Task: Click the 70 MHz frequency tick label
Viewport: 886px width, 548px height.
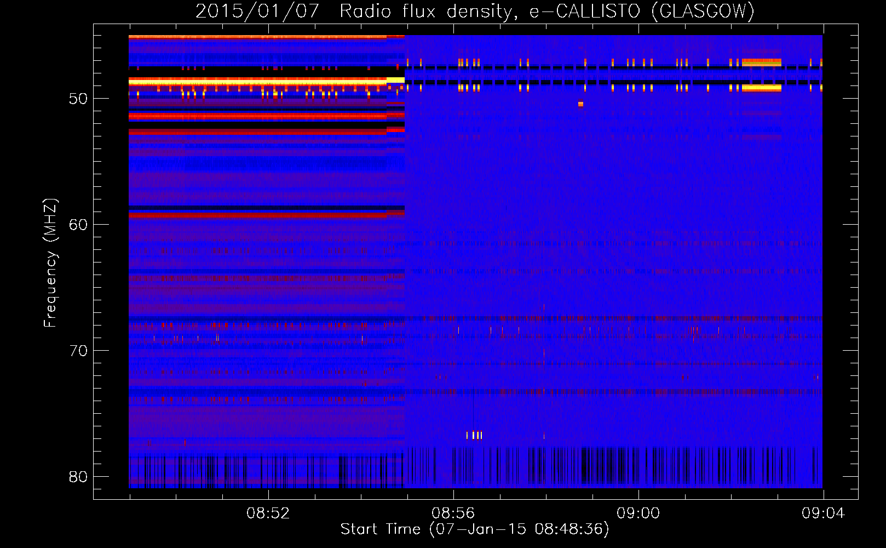Action: click(78, 351)
